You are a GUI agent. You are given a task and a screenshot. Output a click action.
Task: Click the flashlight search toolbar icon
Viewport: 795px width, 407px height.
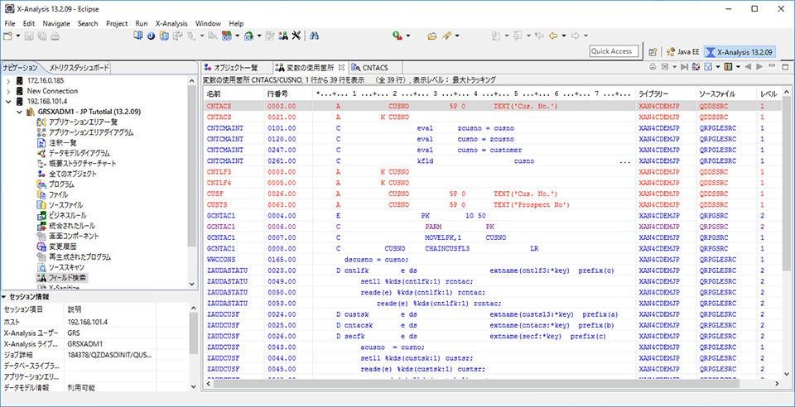pyautogui.click(x=446, y=36)
